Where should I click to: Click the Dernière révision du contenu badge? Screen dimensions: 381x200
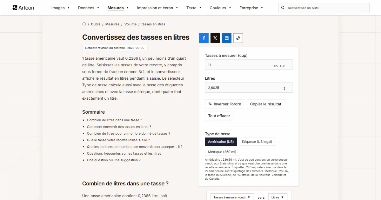[x=115, y=48]
